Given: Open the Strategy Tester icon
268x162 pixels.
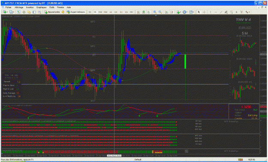Looking at the screenshot, I should [x=39, y=12].
